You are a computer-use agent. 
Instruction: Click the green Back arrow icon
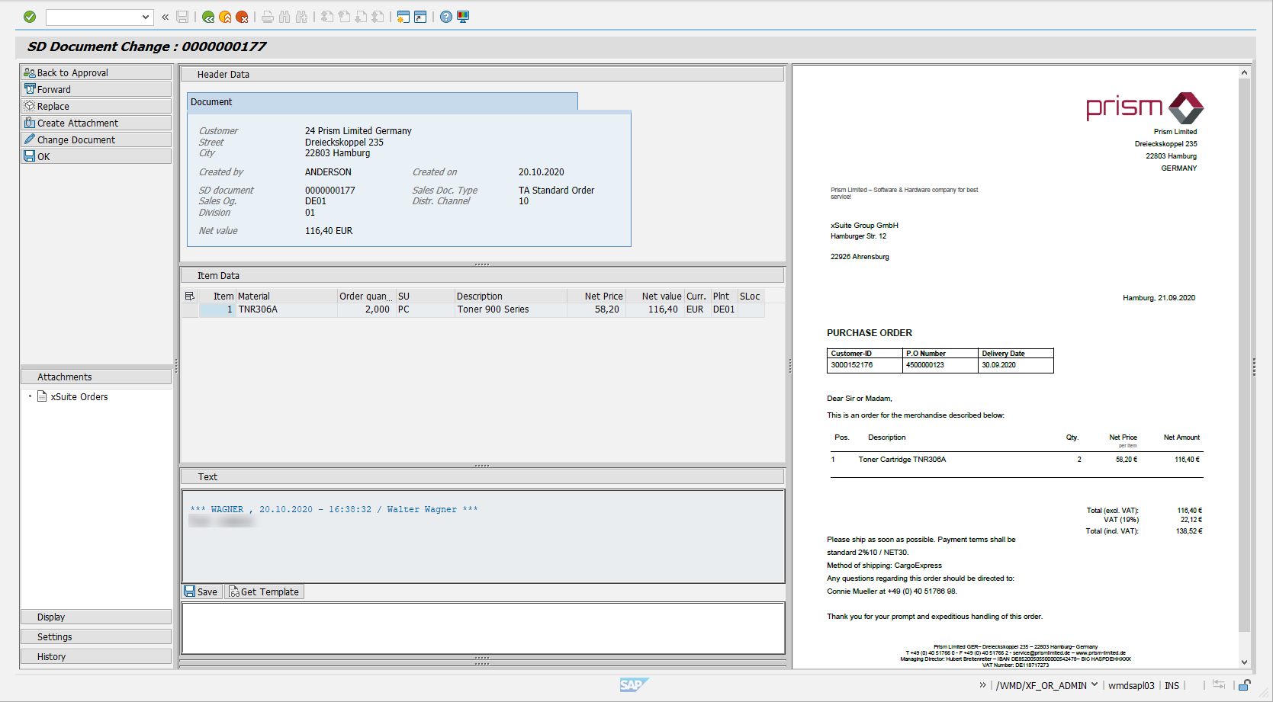tap(208, 17)
